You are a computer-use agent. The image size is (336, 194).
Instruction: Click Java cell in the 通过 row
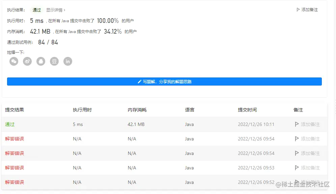pos(190,124)
